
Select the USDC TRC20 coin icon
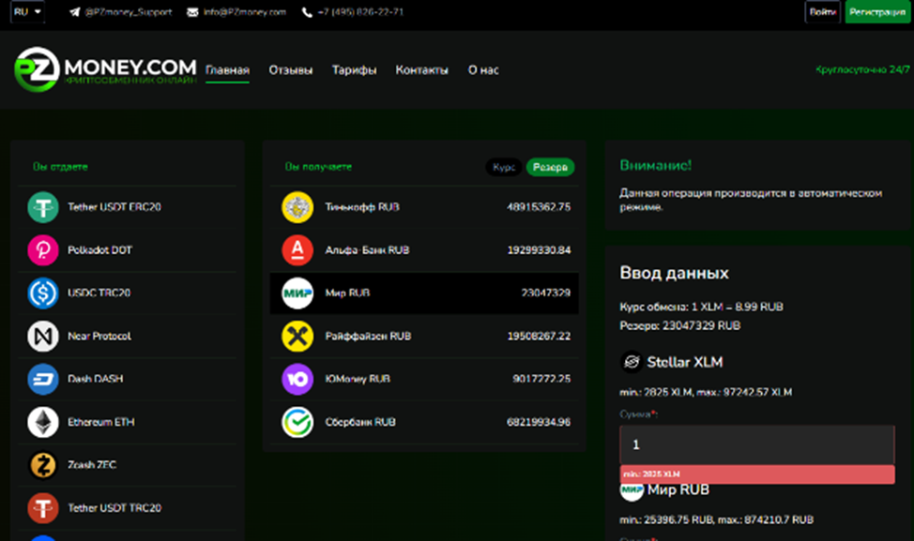click(x=43, y=293)
